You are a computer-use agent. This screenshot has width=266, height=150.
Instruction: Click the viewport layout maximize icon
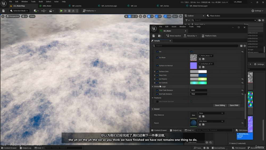[181, 16]
